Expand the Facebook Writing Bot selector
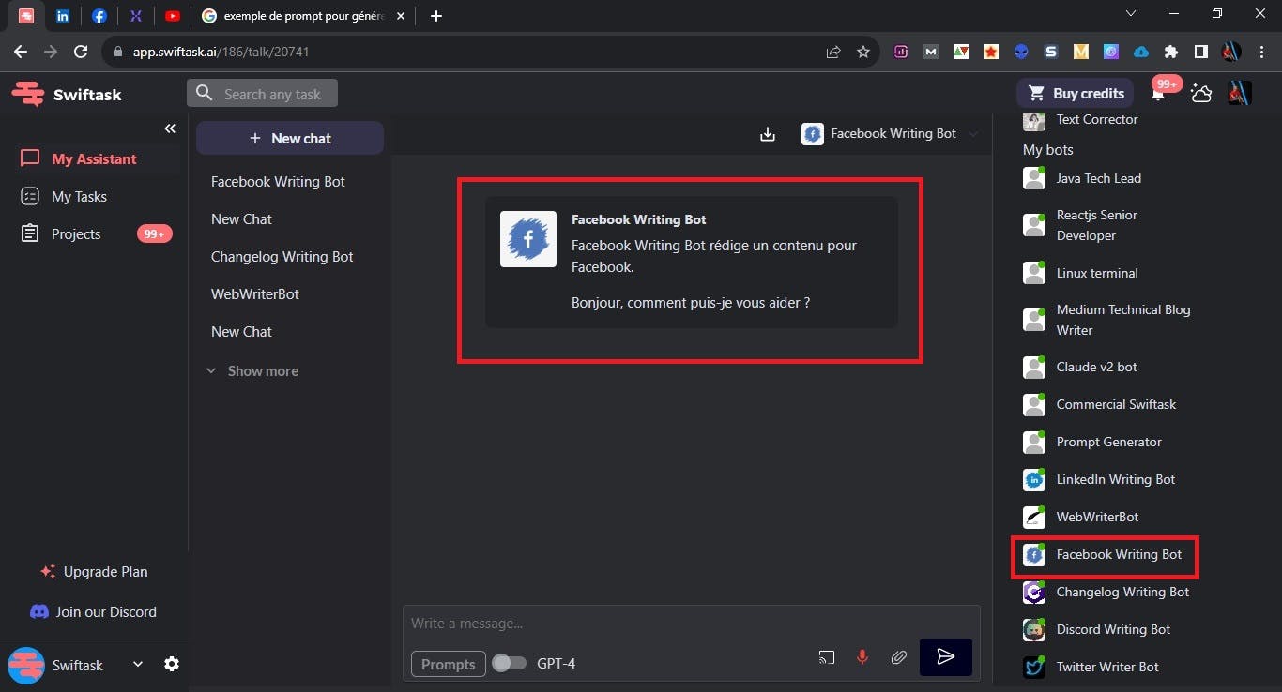1282x692 pixels. coord(890,134)
